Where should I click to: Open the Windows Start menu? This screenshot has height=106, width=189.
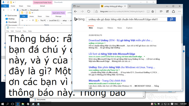pyautogui.click(x=2, y=104)
